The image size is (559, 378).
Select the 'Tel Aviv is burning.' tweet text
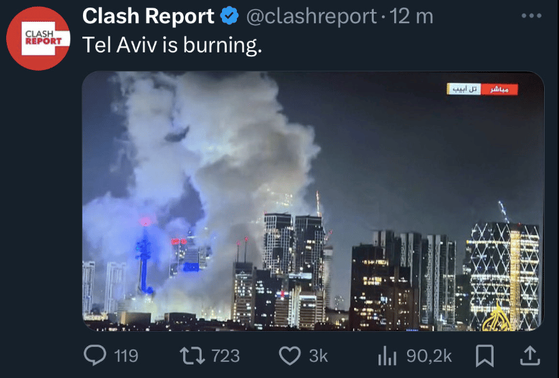pyautogui.click(x=172, y=46)
